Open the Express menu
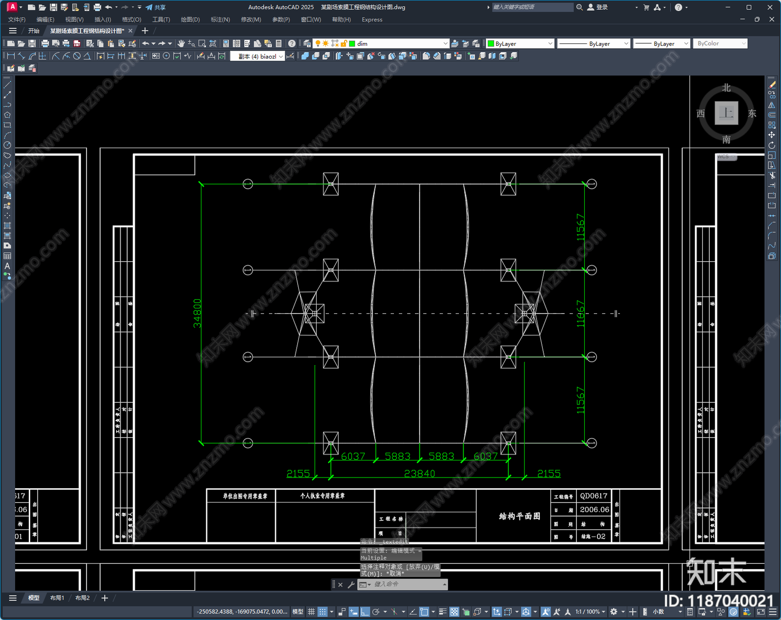 point(372,20)
